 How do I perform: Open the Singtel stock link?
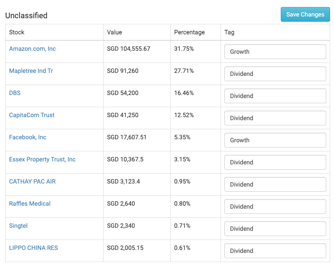[x=18, y=226]
